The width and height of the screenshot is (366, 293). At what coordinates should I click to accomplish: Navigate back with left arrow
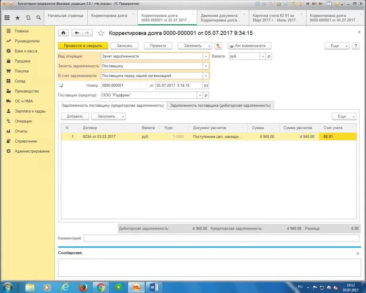tap(76, 33)
